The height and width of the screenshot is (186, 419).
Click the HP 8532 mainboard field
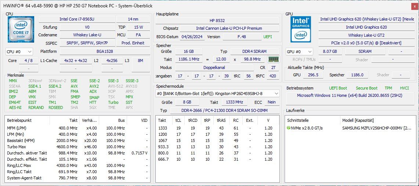pos(217,21)
